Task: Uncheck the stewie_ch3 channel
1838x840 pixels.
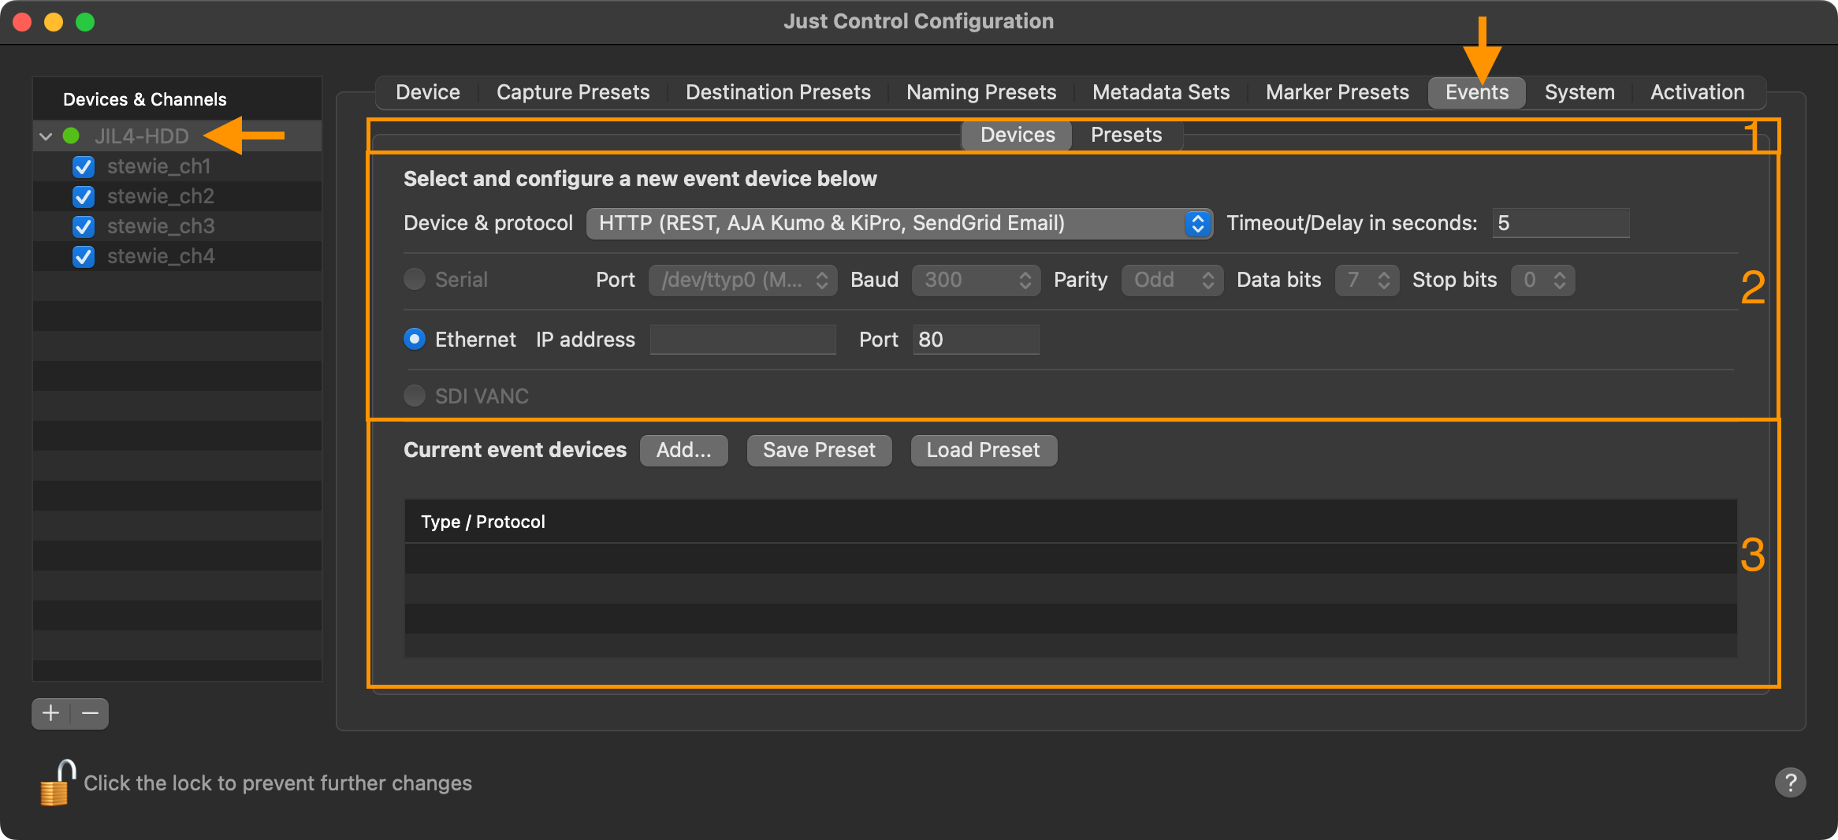Action: click(84, 226)
